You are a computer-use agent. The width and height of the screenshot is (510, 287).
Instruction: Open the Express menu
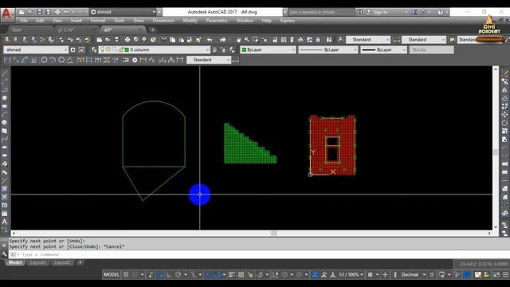tap(288, 21)
